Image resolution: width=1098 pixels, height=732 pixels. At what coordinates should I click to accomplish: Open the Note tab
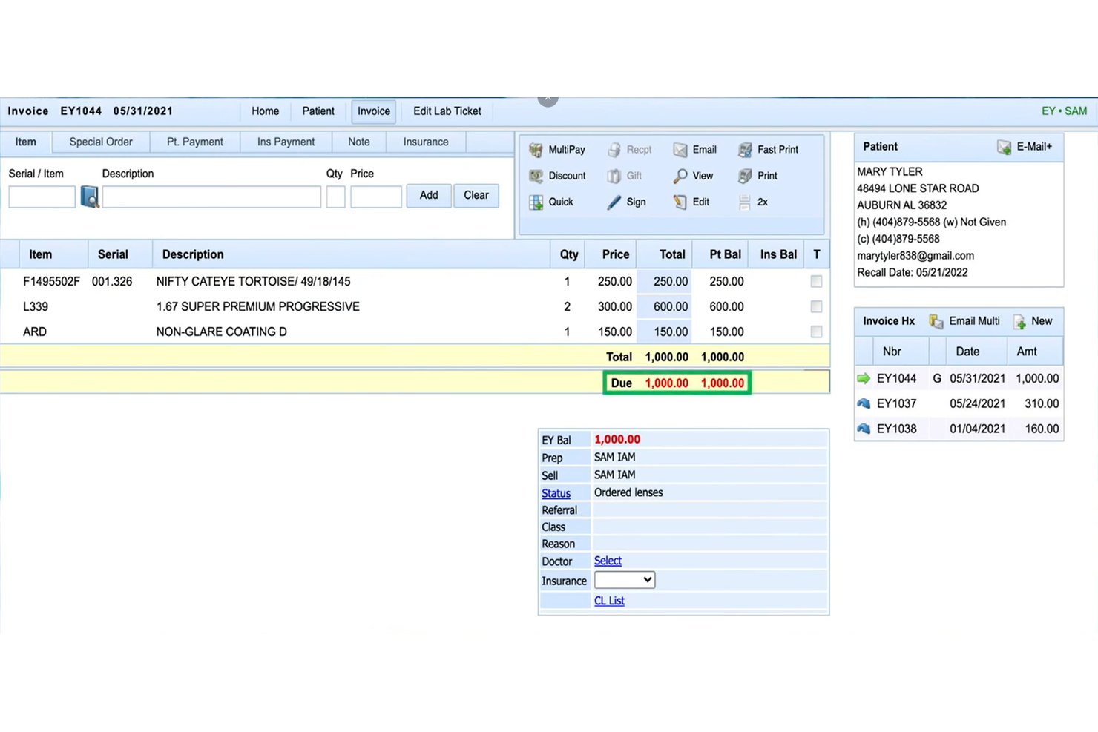click(x=359, y=142)
